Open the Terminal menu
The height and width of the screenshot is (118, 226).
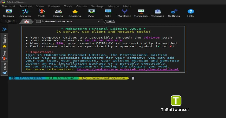point(8,6)
